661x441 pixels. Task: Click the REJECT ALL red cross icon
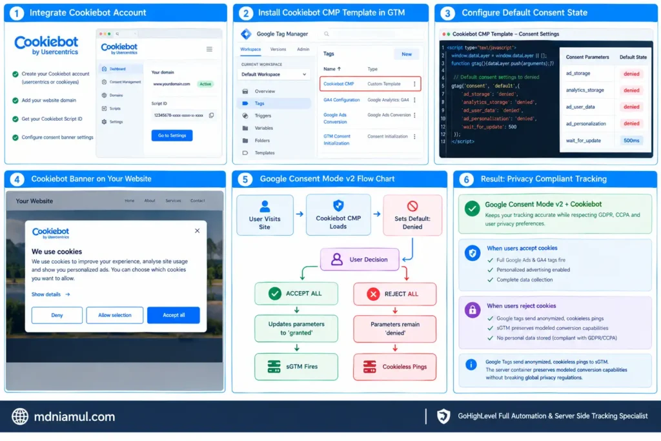pos(373,294)
